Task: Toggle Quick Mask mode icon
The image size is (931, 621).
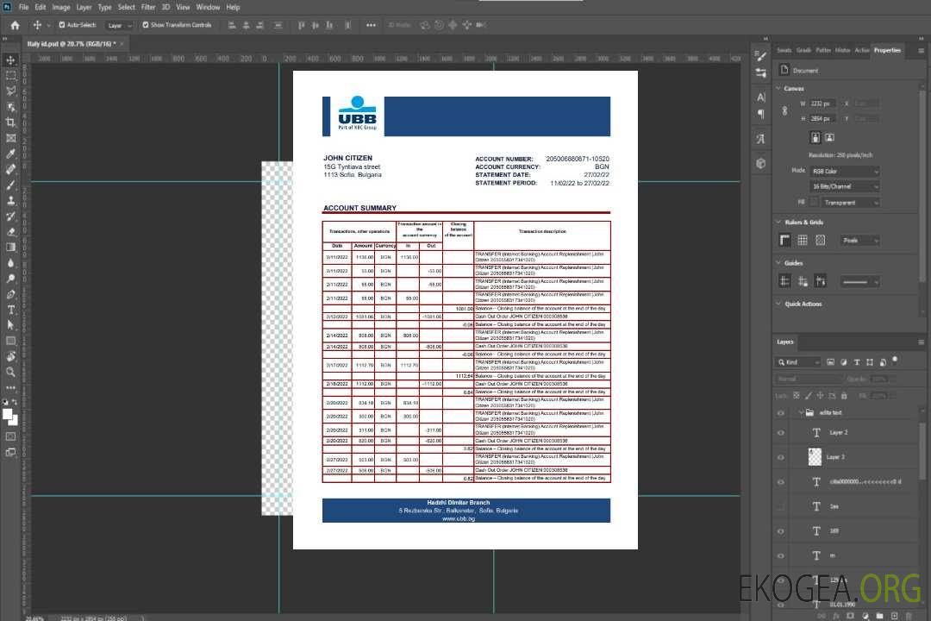Action: 10,436
